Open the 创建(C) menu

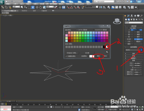coord(36,4)
